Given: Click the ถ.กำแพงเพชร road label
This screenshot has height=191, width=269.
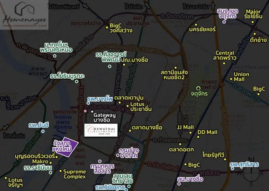Looking at the screenshot, I should 170,140.
